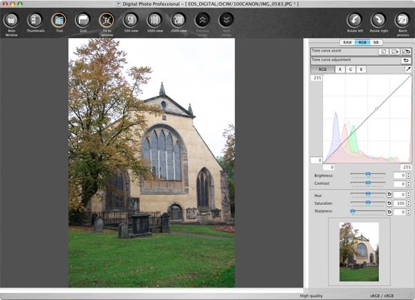This screenshot has width=415, height=300.
Task: Reset the Tone curve adjustment
Action: [x=406, y=61]
